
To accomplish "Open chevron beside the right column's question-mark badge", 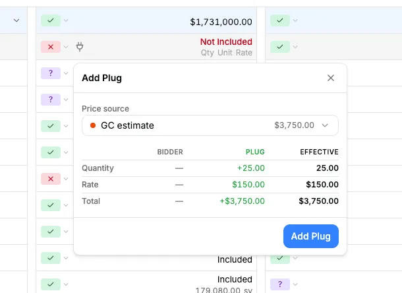I will coord(295,284).
